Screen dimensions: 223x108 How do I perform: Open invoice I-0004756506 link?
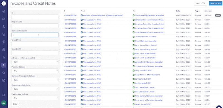click(70, 15)
